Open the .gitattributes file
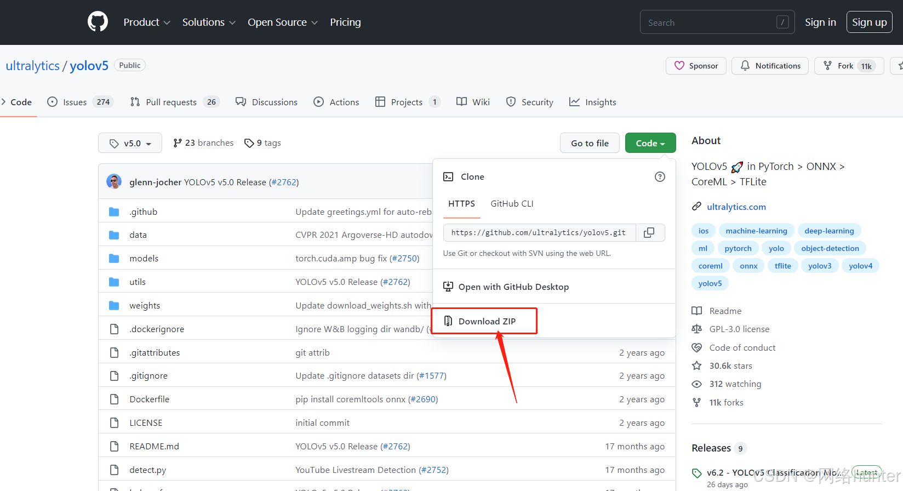 (155, 352)
